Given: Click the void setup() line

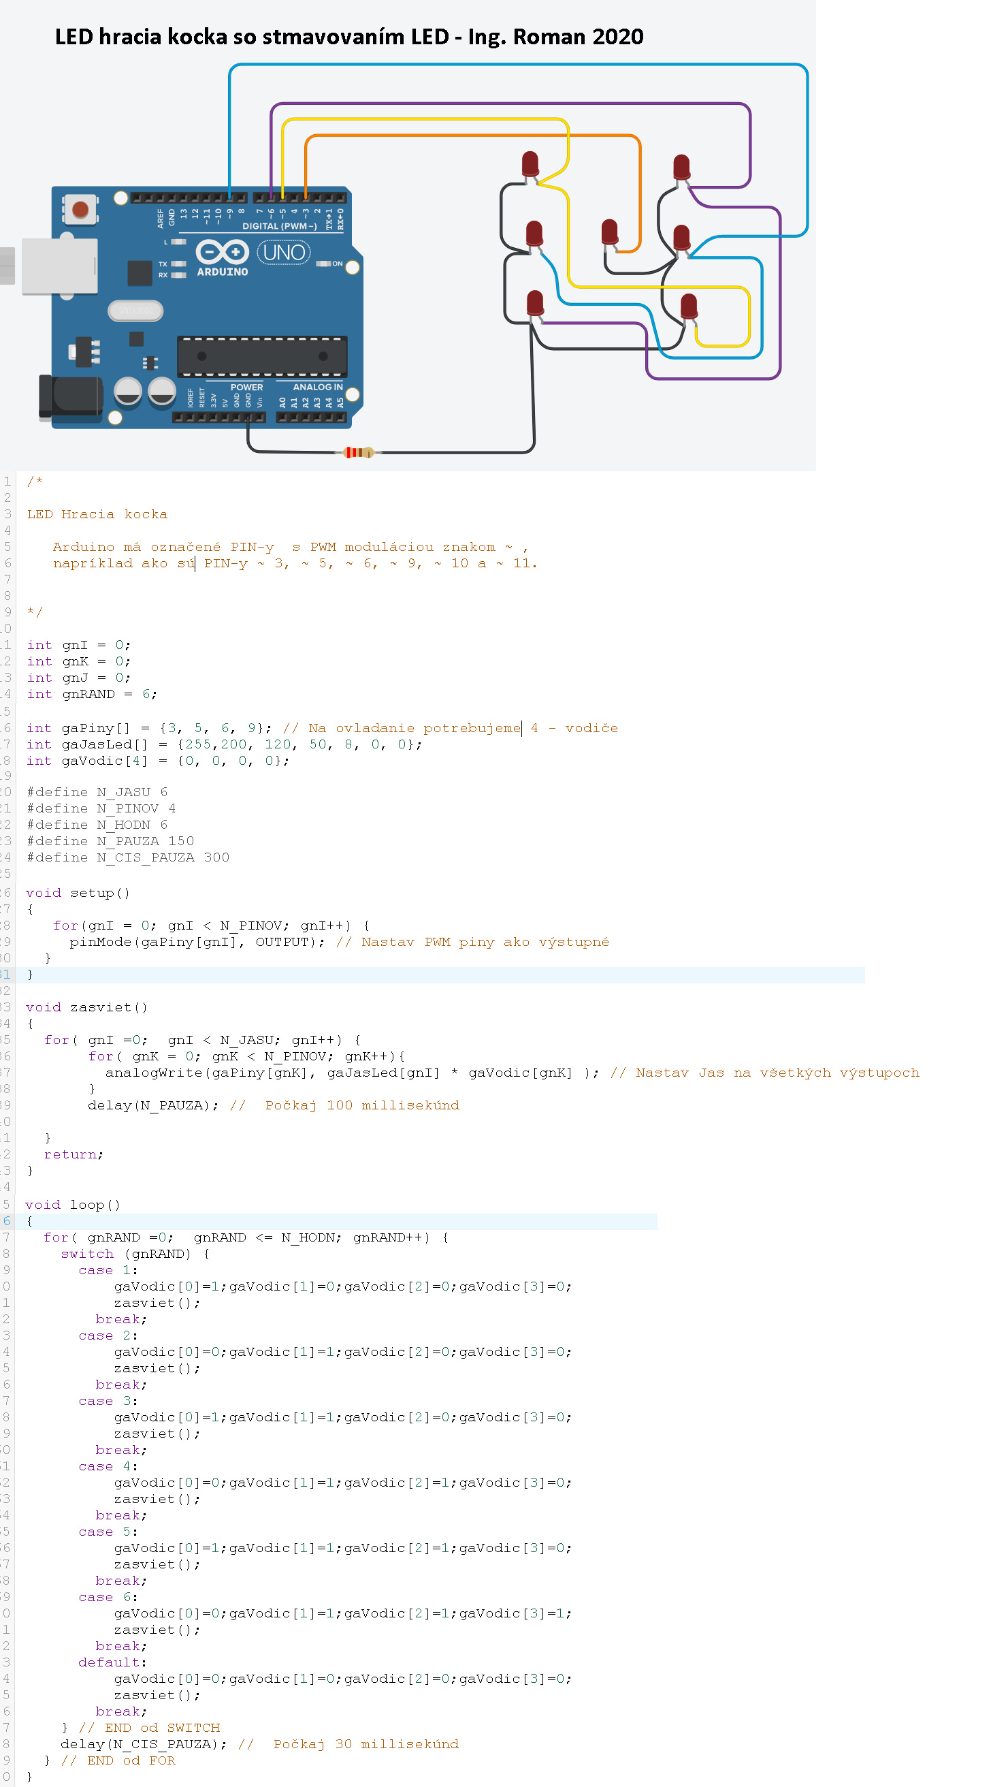Looking at the screenshot, I should 78,893.
